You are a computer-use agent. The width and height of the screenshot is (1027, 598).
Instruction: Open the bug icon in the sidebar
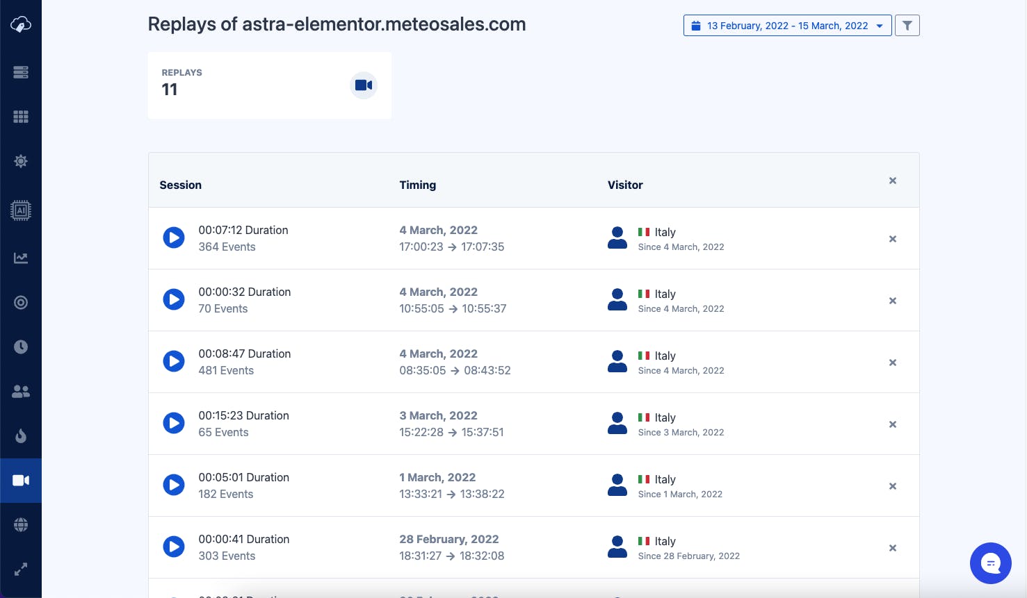pyautogui.click(x=21, y=161)
